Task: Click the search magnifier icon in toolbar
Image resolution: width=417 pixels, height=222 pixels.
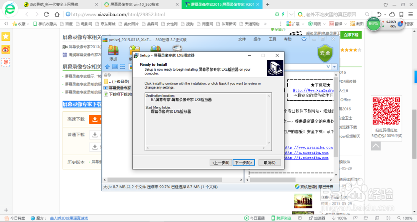Action: (x=367, y=14)
